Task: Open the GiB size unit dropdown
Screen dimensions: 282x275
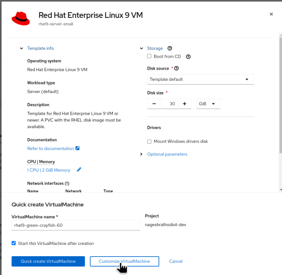Action: 208,103
